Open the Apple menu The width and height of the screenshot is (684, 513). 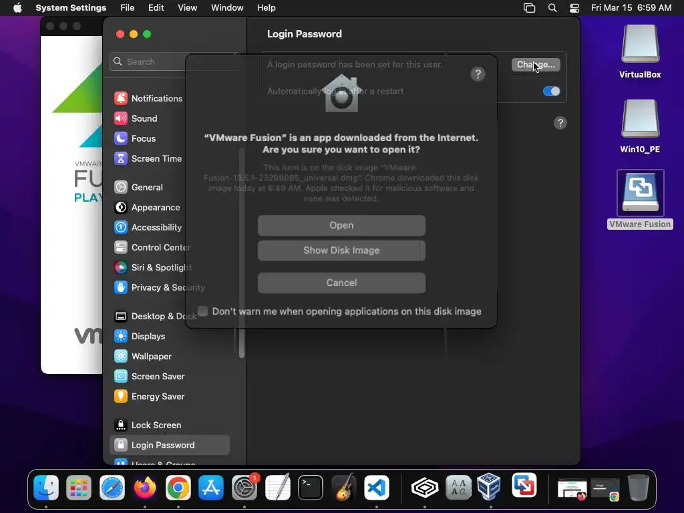17,8
